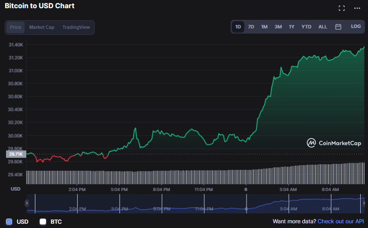Click the Want more data? text
This screenshot has width=368, height=228.
coord(294,222)
